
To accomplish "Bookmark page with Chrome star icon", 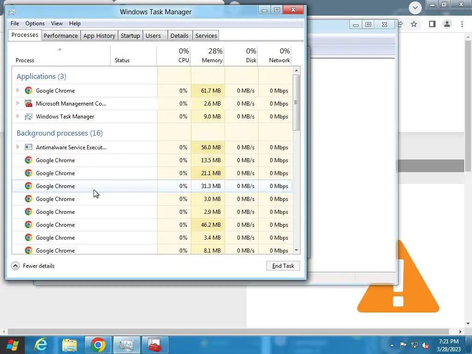I will [x=414, y=24].
